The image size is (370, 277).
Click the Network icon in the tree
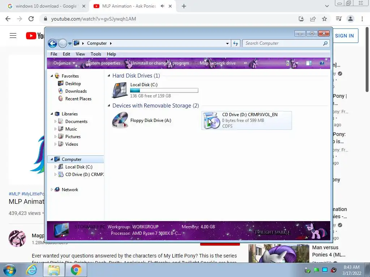tap(57, 189)
